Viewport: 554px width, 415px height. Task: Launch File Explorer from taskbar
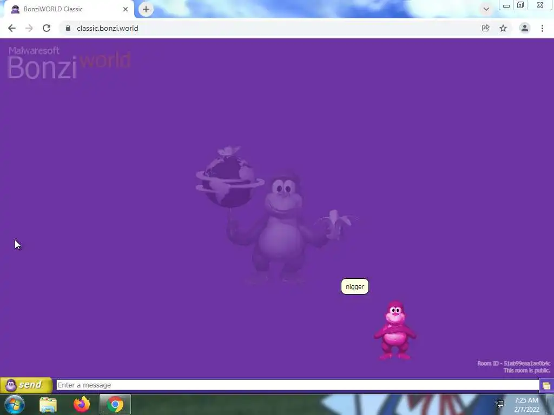click(x=48, y=404)
